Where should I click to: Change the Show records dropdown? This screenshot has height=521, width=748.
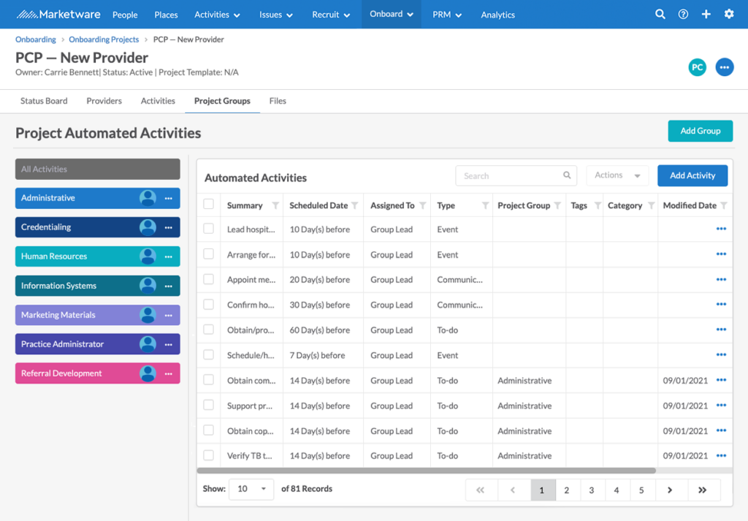tap(251, 489)
